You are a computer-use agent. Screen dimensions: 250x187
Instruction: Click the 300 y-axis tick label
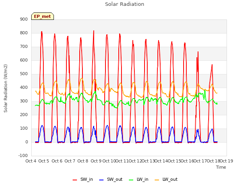pos(24,101)
